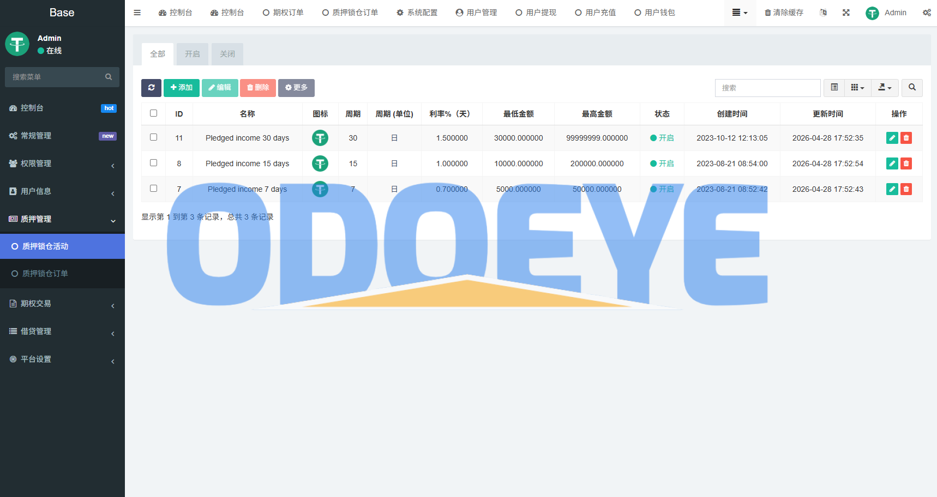Open the 系统配置 top tab

pyautogui.click(x=417, y=13)
